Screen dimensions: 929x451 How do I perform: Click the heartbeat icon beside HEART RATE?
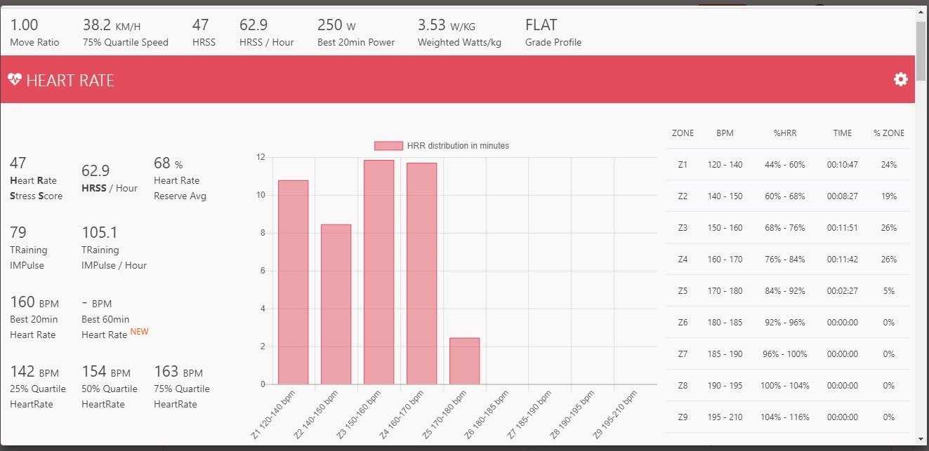15,79
